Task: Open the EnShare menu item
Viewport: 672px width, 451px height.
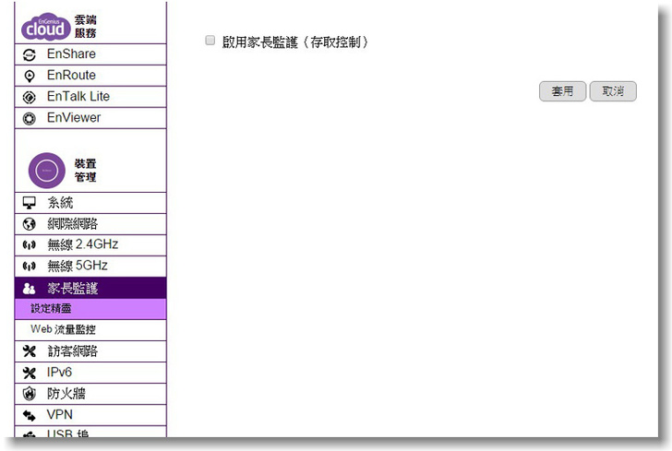Action: [x=90, y=54]
